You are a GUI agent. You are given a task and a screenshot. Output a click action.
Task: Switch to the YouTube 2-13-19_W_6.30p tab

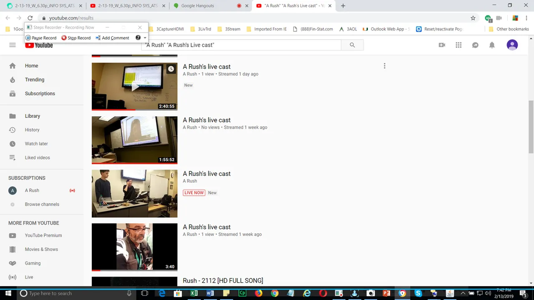coord(128,6)
